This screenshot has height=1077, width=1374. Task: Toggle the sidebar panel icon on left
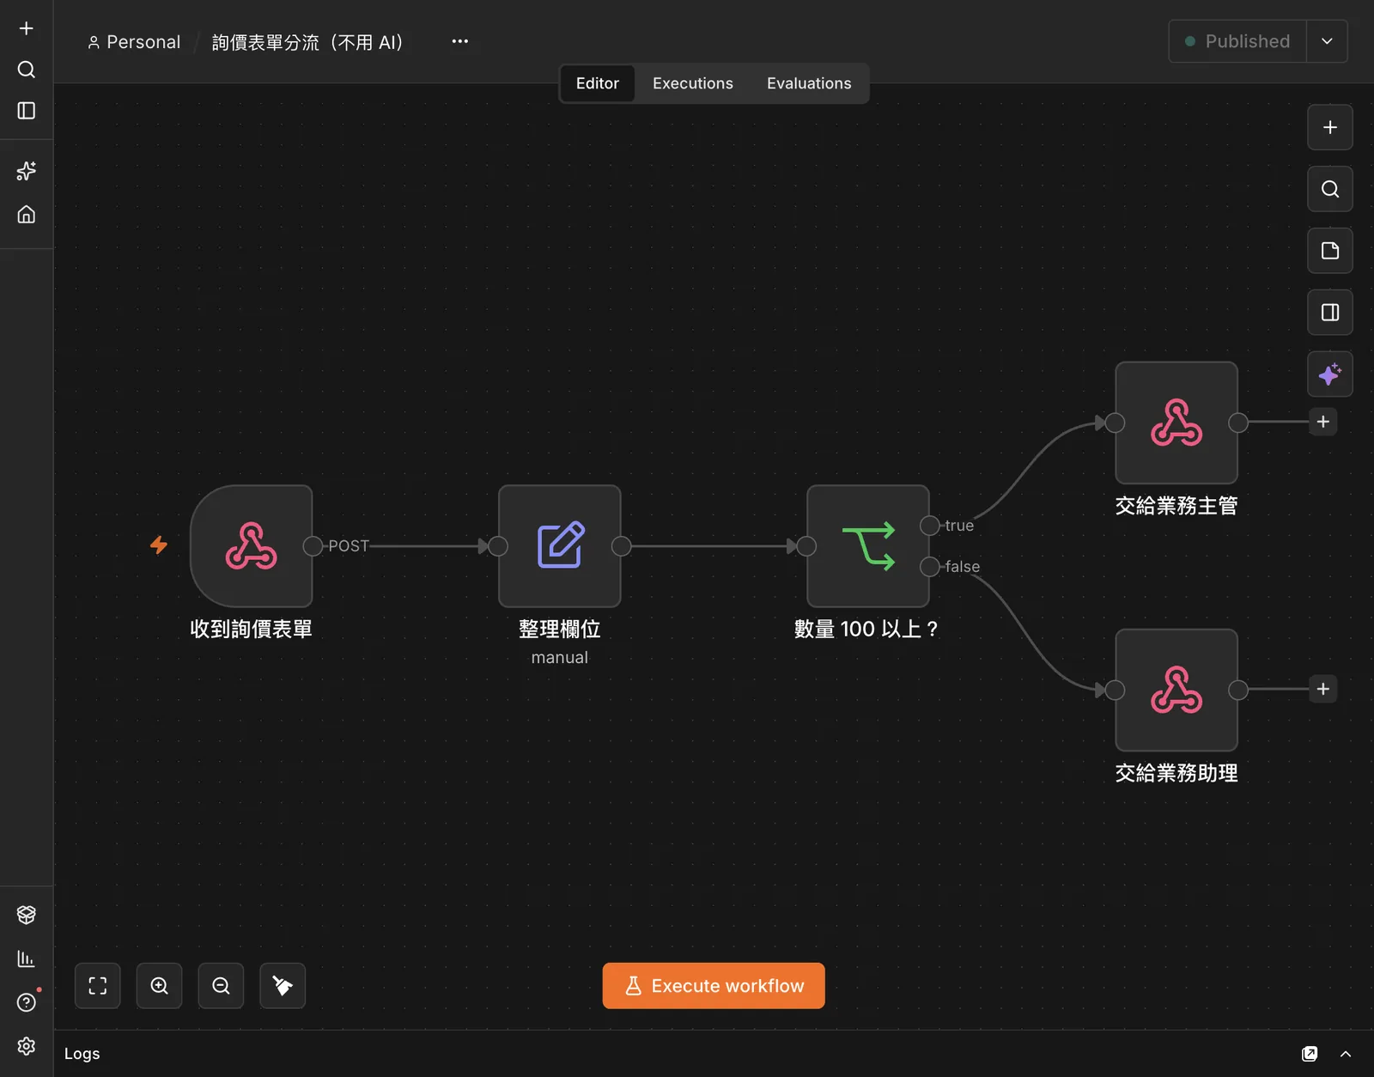coord(27,111)
